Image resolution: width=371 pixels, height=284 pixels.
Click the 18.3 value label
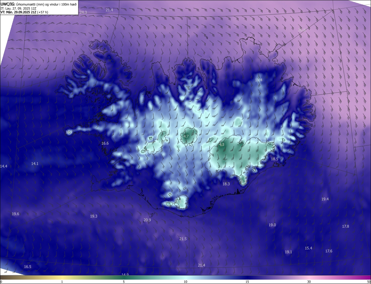(x=226, y=184)
